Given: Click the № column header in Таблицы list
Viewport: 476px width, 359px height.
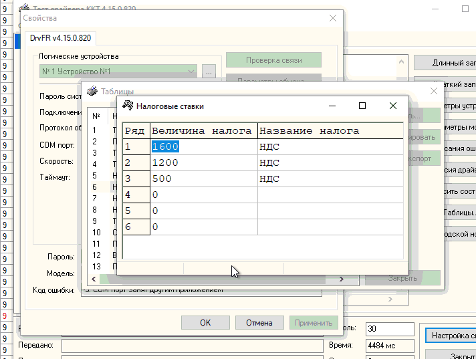Looking at the screenshot, I should (x=96, y=116).
